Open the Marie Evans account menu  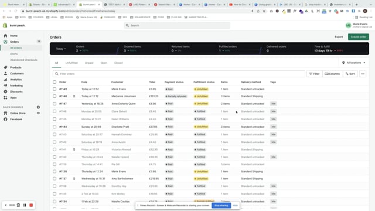tap(358, 25)
